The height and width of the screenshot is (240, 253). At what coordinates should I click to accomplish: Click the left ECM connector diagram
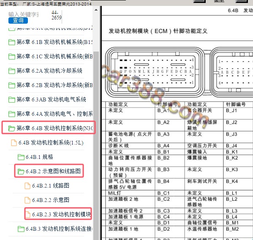click(x=155, y=72)
